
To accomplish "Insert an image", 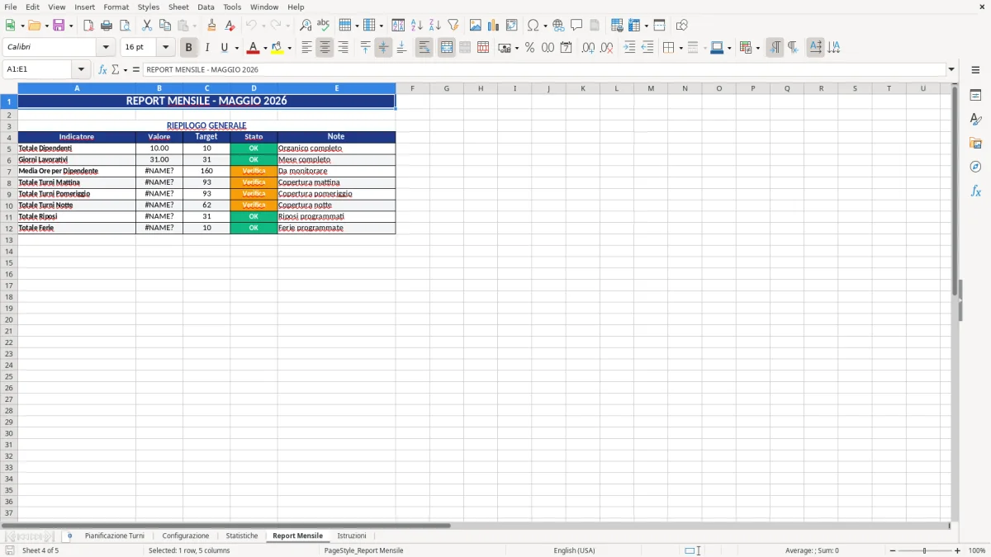I will (x=476, y=26).
